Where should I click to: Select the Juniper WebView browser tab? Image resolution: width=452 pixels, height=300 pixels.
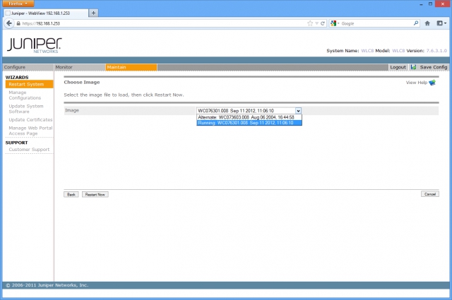(x=46, y=13)
